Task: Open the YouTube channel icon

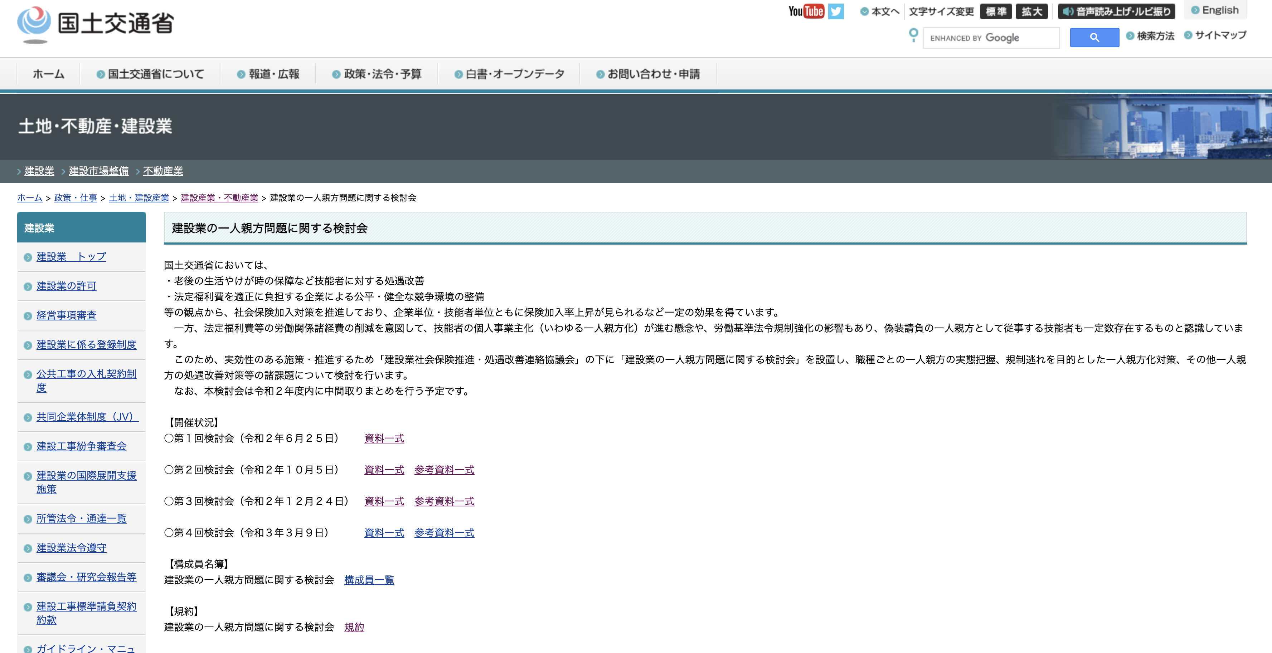Action: [x=806, y=11]
